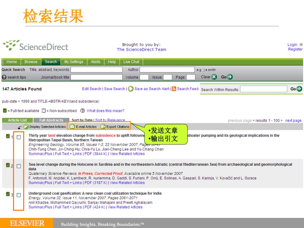Screen dimensions: 304x228
Task: Switch to the Article List tab
Action: [x=18, y=120]
